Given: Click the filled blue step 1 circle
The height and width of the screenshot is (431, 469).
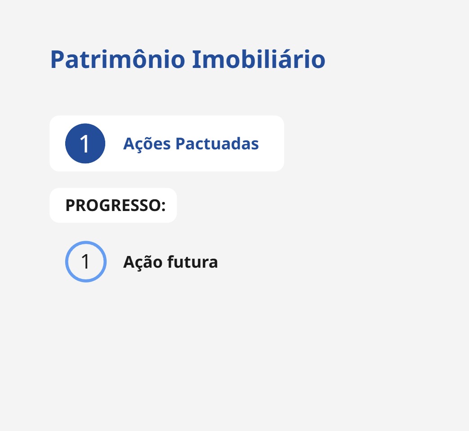Looking at the screenshot, I should tap(85, 144).
